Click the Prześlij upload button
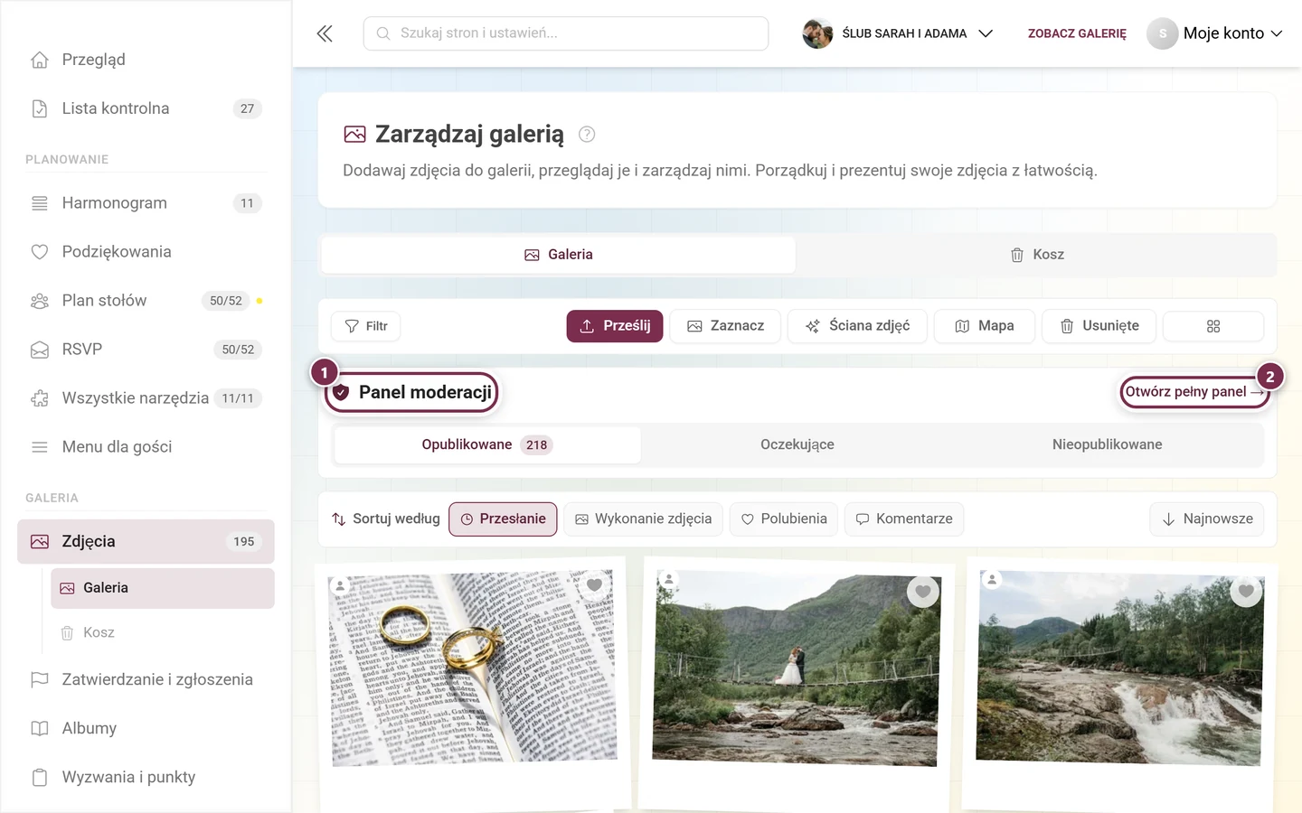 point(615,326)
